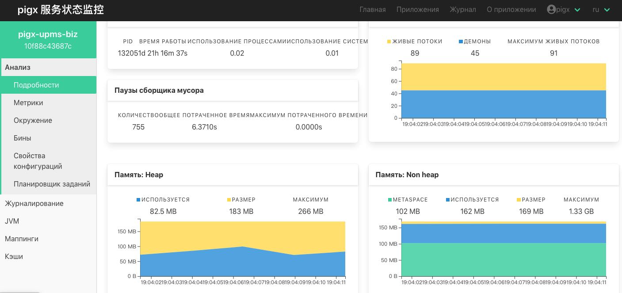
Task: Open Свойства конфигураций in the sidebar
Action: pyautogui.click(x=48, y=161)
